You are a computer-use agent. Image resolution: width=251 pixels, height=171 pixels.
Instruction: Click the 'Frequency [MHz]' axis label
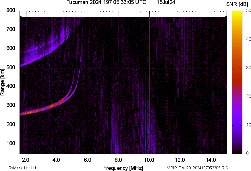[x=123, y=168]
